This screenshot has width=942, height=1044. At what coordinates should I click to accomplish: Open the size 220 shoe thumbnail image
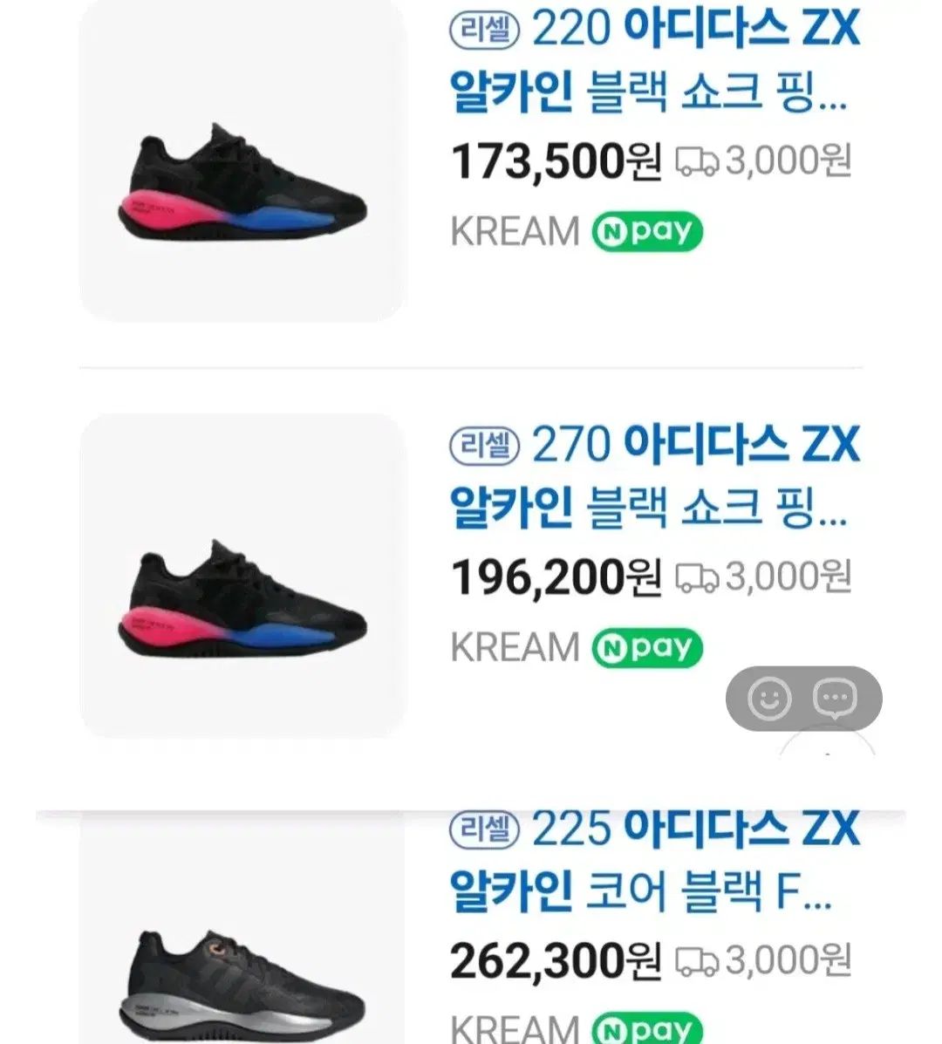point(242,161)
